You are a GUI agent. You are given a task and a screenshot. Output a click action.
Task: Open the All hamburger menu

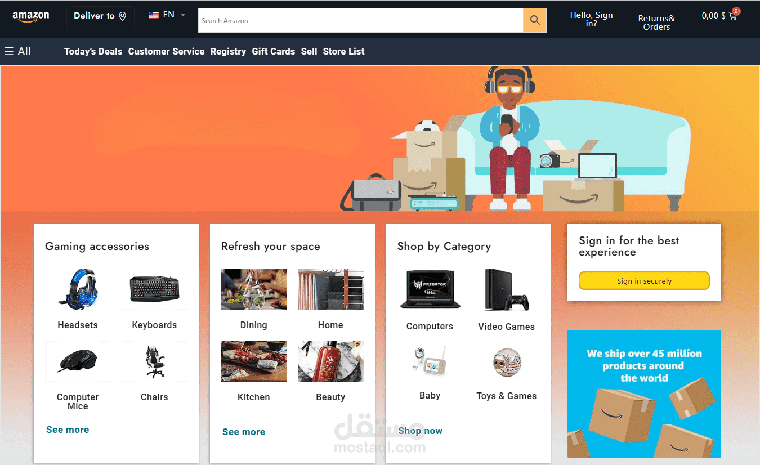(17, 51)
